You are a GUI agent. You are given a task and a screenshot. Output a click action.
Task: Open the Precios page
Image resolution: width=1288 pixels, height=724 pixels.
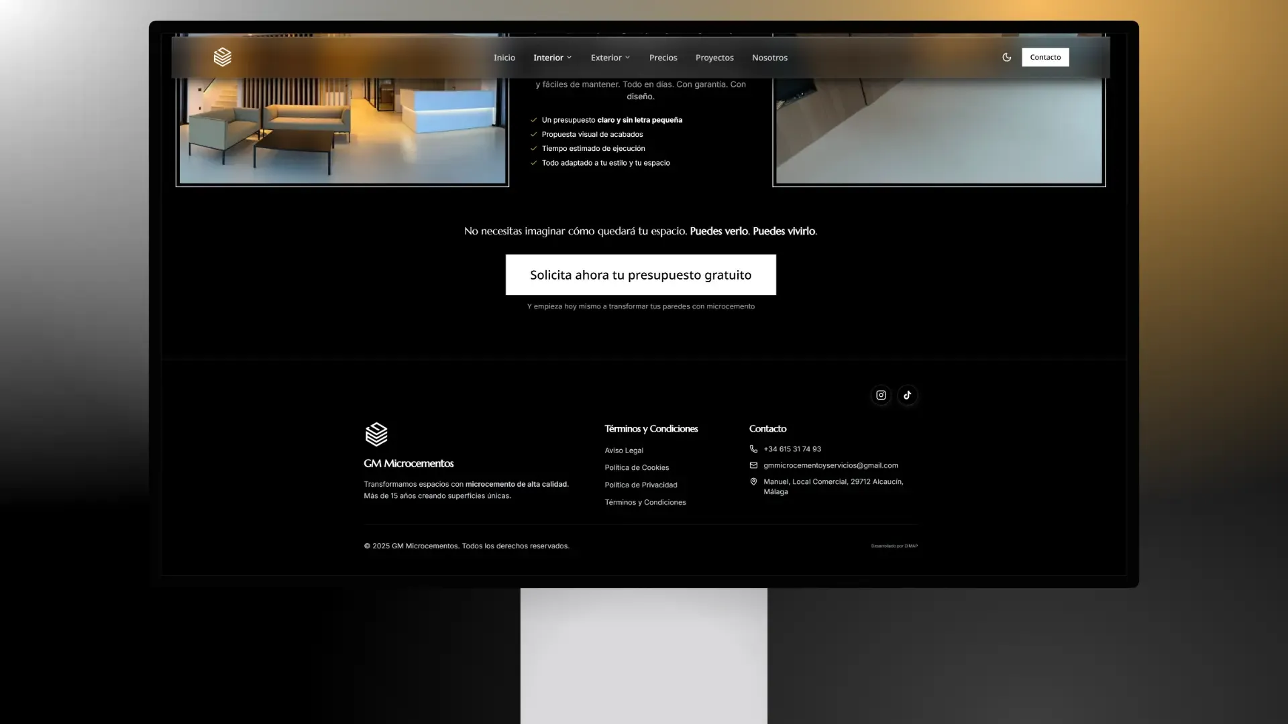tap(663, 58)
